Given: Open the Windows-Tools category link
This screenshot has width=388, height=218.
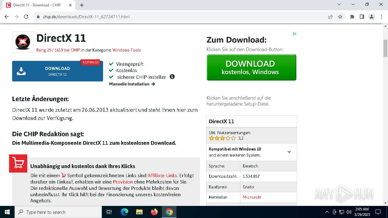Looking at the screenshot, I should tap(126, 50).
